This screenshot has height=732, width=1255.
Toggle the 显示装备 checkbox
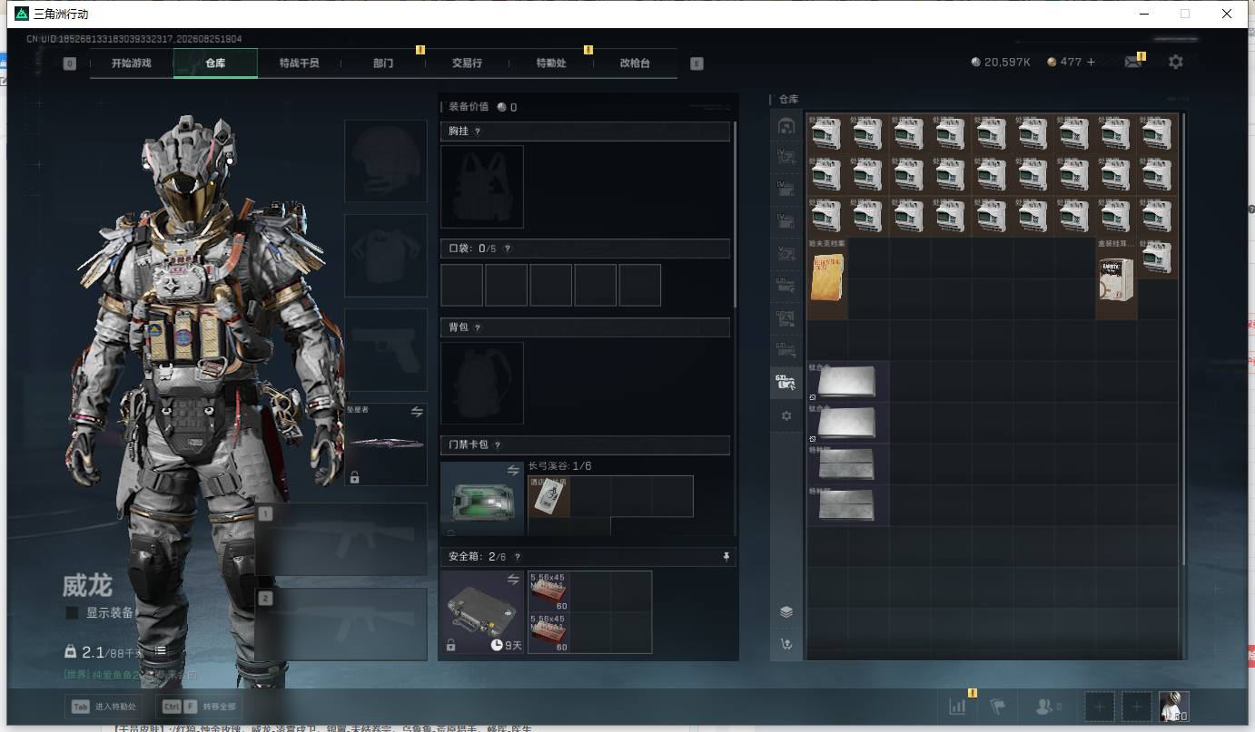(72, 613)
